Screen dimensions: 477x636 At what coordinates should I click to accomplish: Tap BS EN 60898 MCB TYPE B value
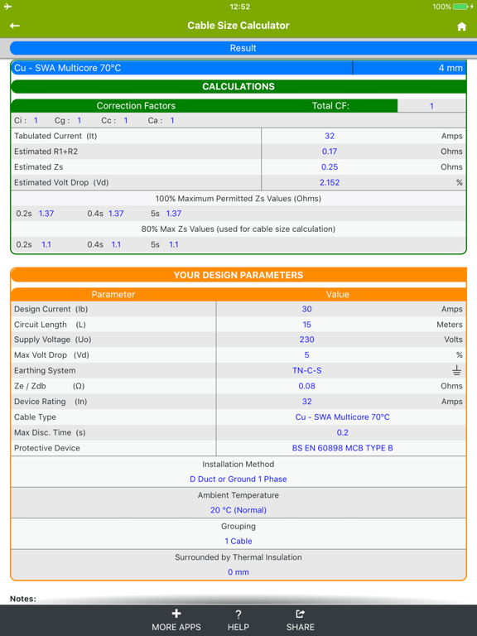pos(342,448)
